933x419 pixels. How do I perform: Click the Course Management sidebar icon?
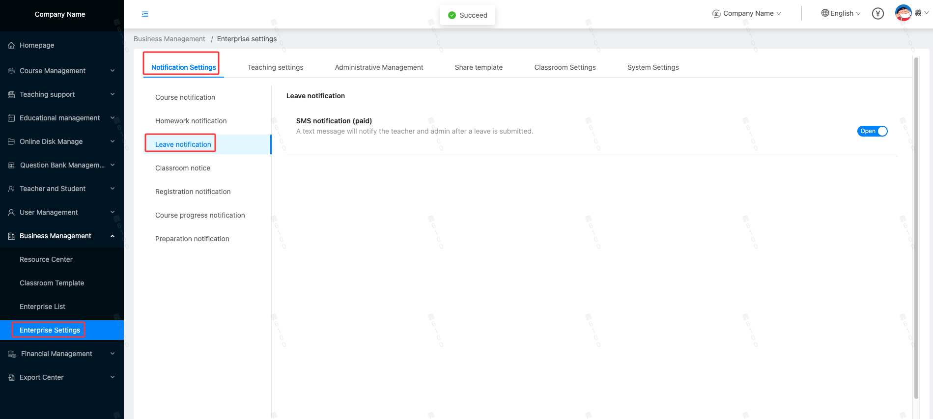click(11, 71)
